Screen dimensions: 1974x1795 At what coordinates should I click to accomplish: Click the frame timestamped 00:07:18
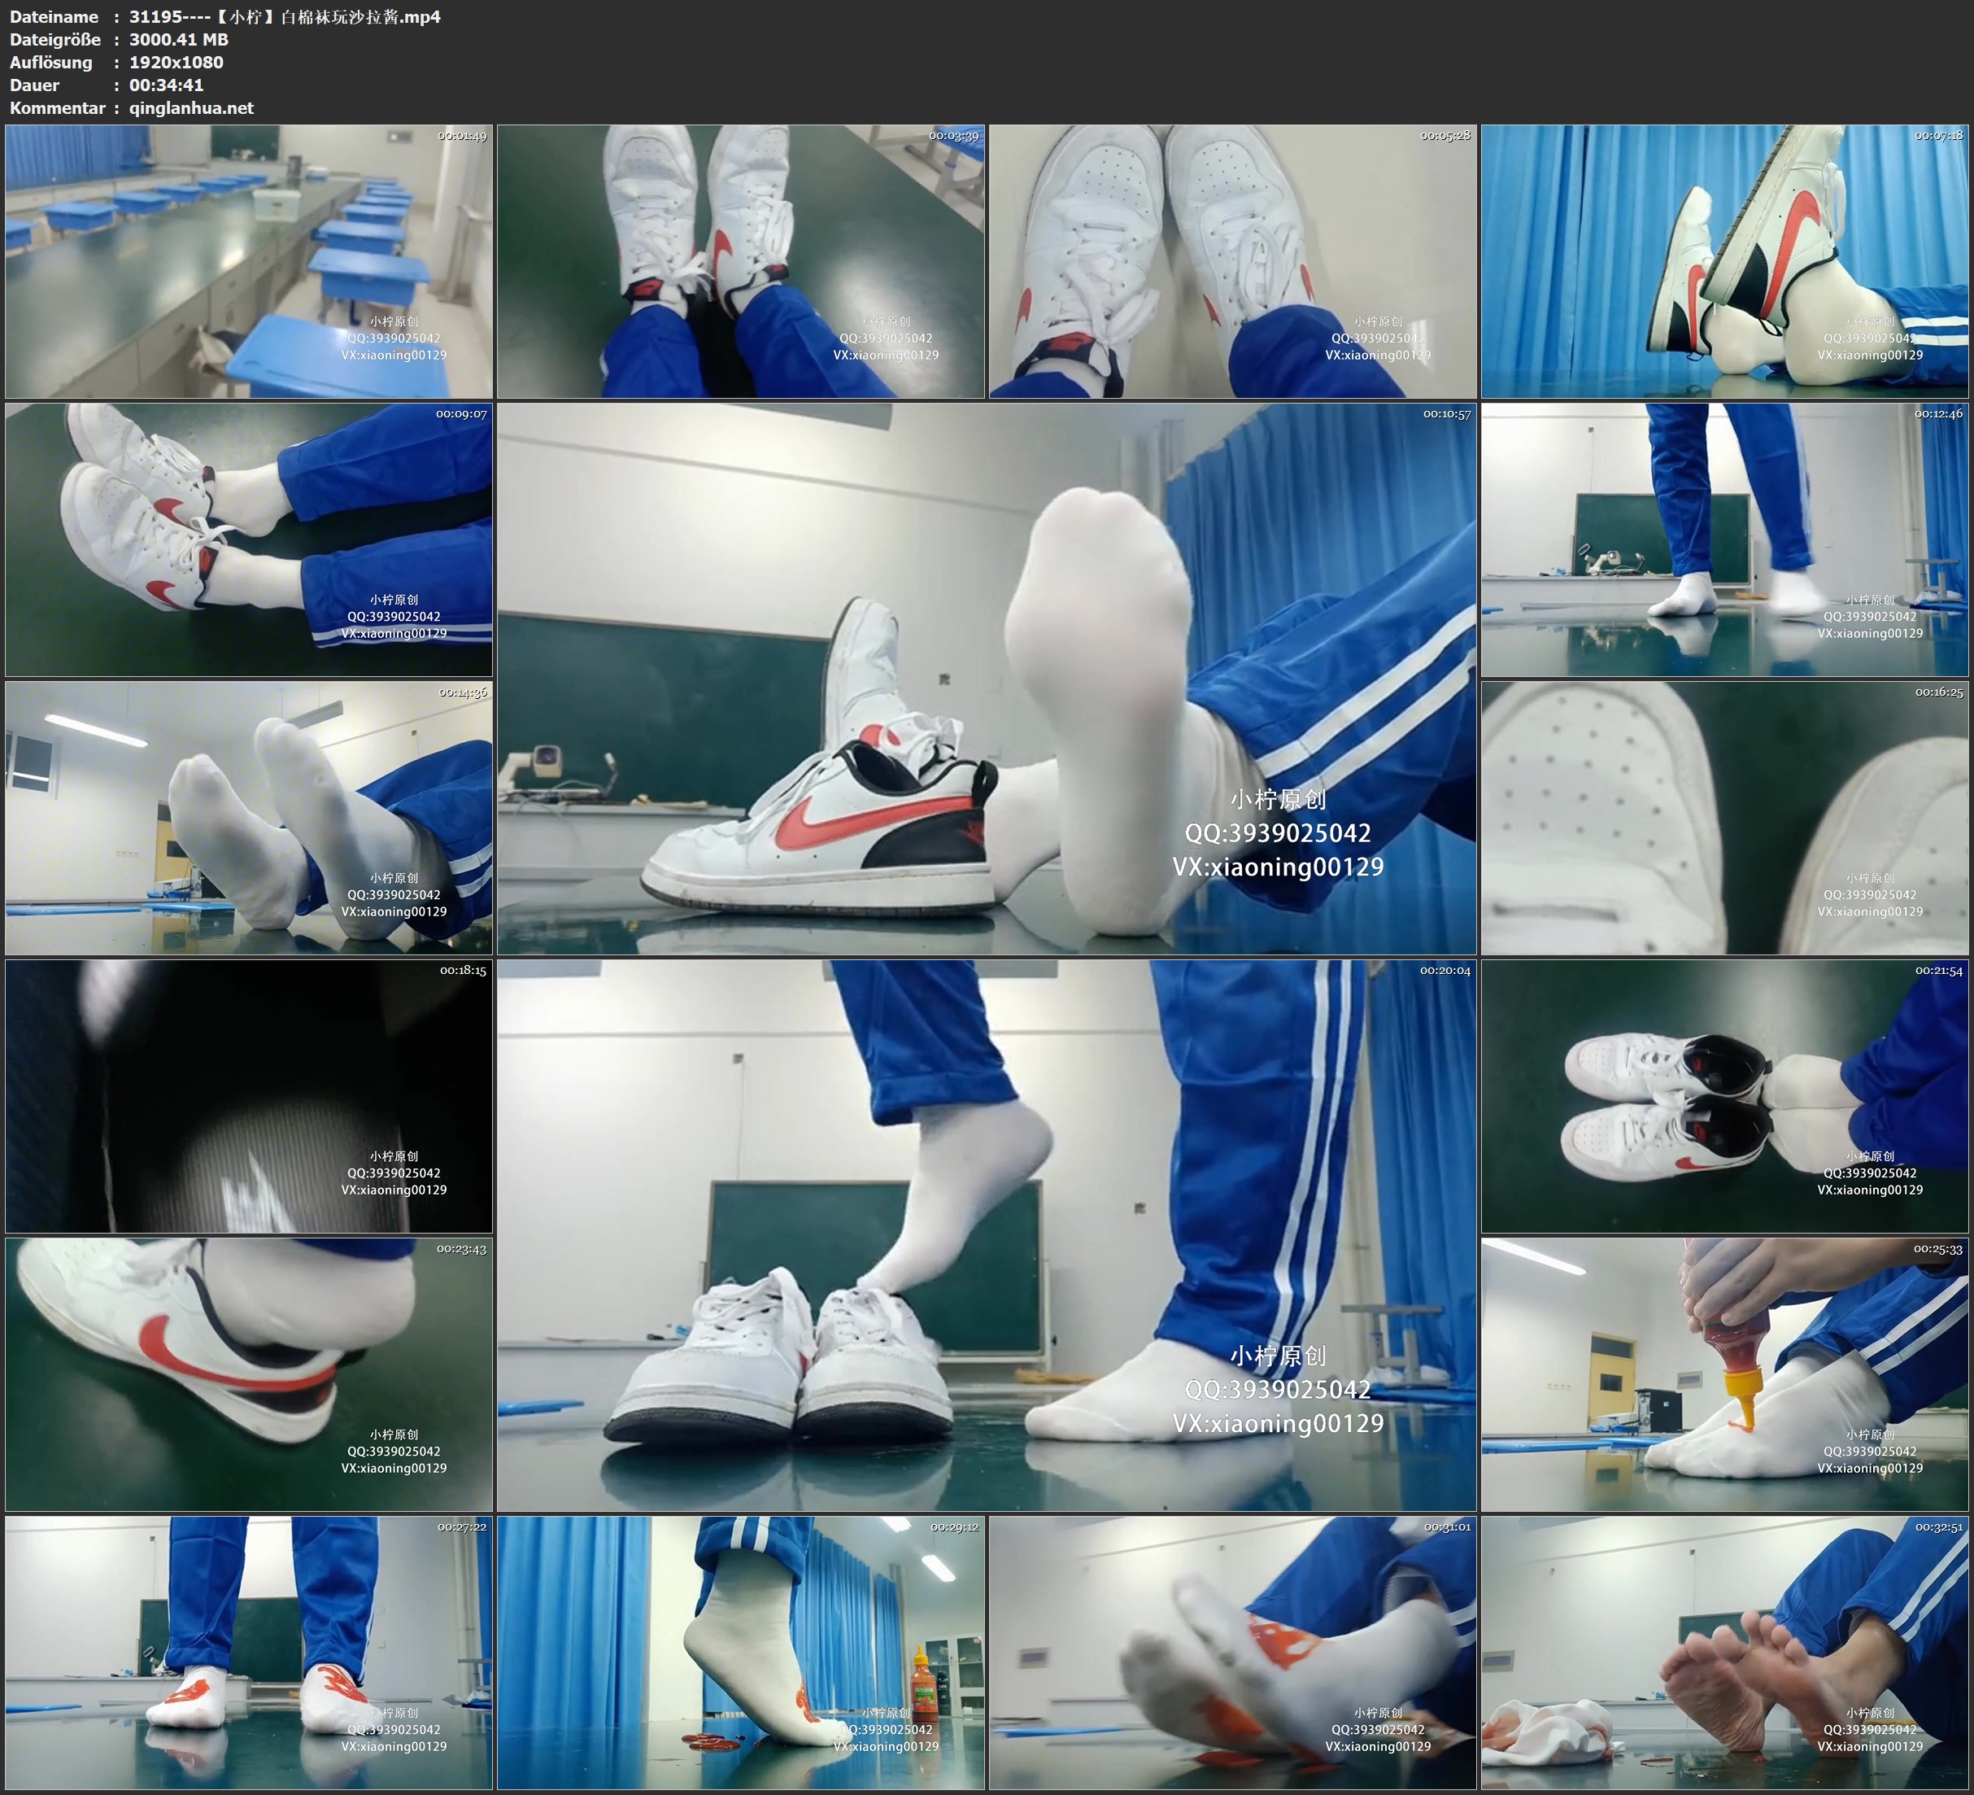1724,260
